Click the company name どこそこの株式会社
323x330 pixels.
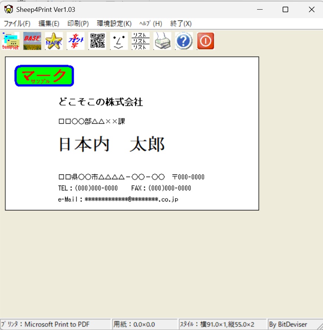point(100,102)
